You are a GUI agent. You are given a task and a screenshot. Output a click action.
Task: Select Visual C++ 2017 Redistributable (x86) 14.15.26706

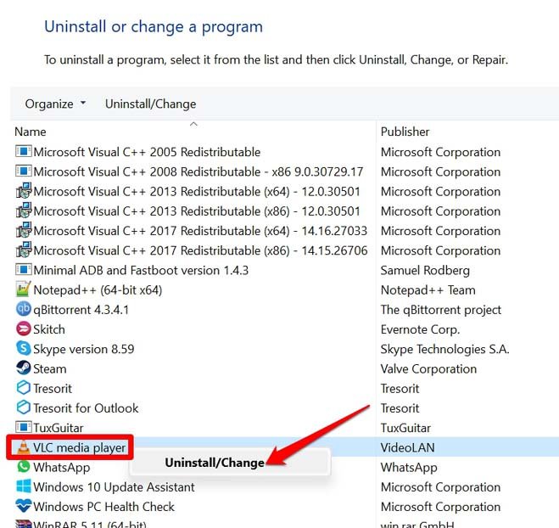pos(200,250)
